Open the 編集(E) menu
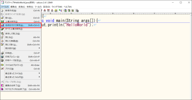This screenshot has width=192, height=100. (x=14, y=7)
